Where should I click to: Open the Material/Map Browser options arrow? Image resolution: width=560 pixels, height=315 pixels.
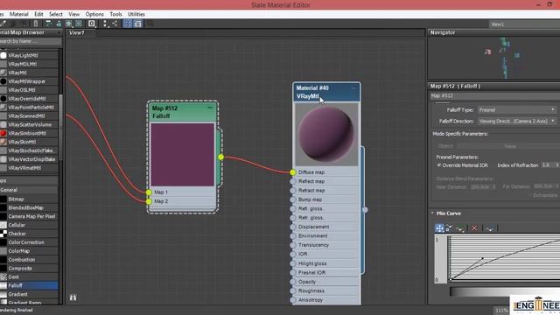pyautogui.click(x=59, y=32)
